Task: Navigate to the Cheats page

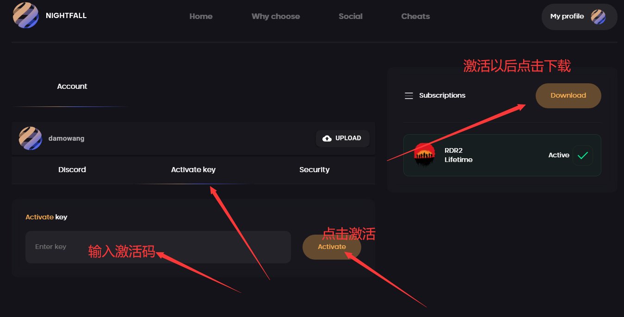Action: [x=415, y=16]
